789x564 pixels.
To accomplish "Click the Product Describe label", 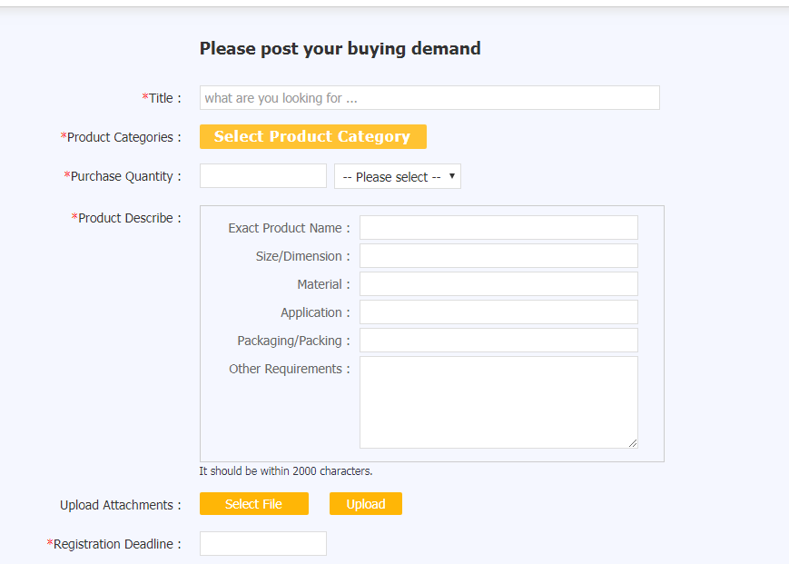I will pyautogui.click(x=126, y=218).
